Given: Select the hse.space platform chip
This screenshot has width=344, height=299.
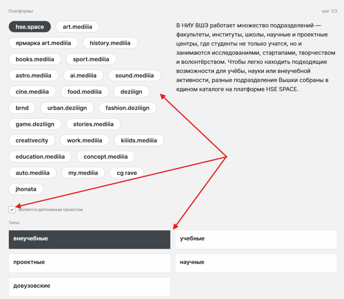Looking at the screenshot, I should point(30,27).
